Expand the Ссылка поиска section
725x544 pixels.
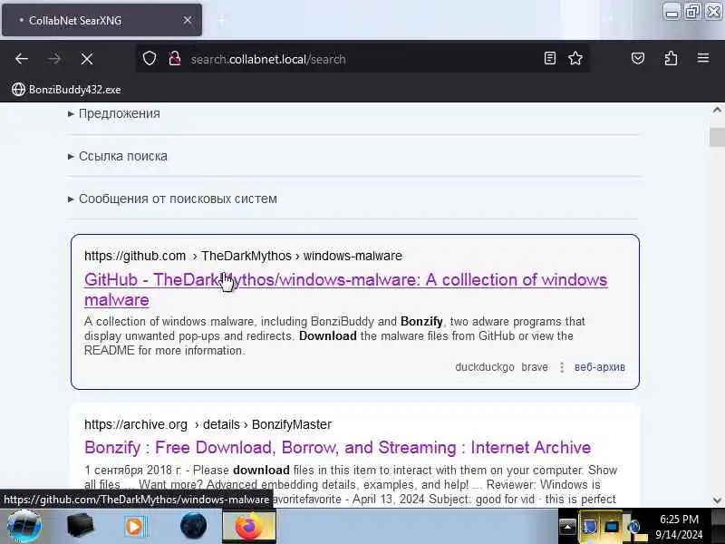pyautogui.click(x=118, y=156)
